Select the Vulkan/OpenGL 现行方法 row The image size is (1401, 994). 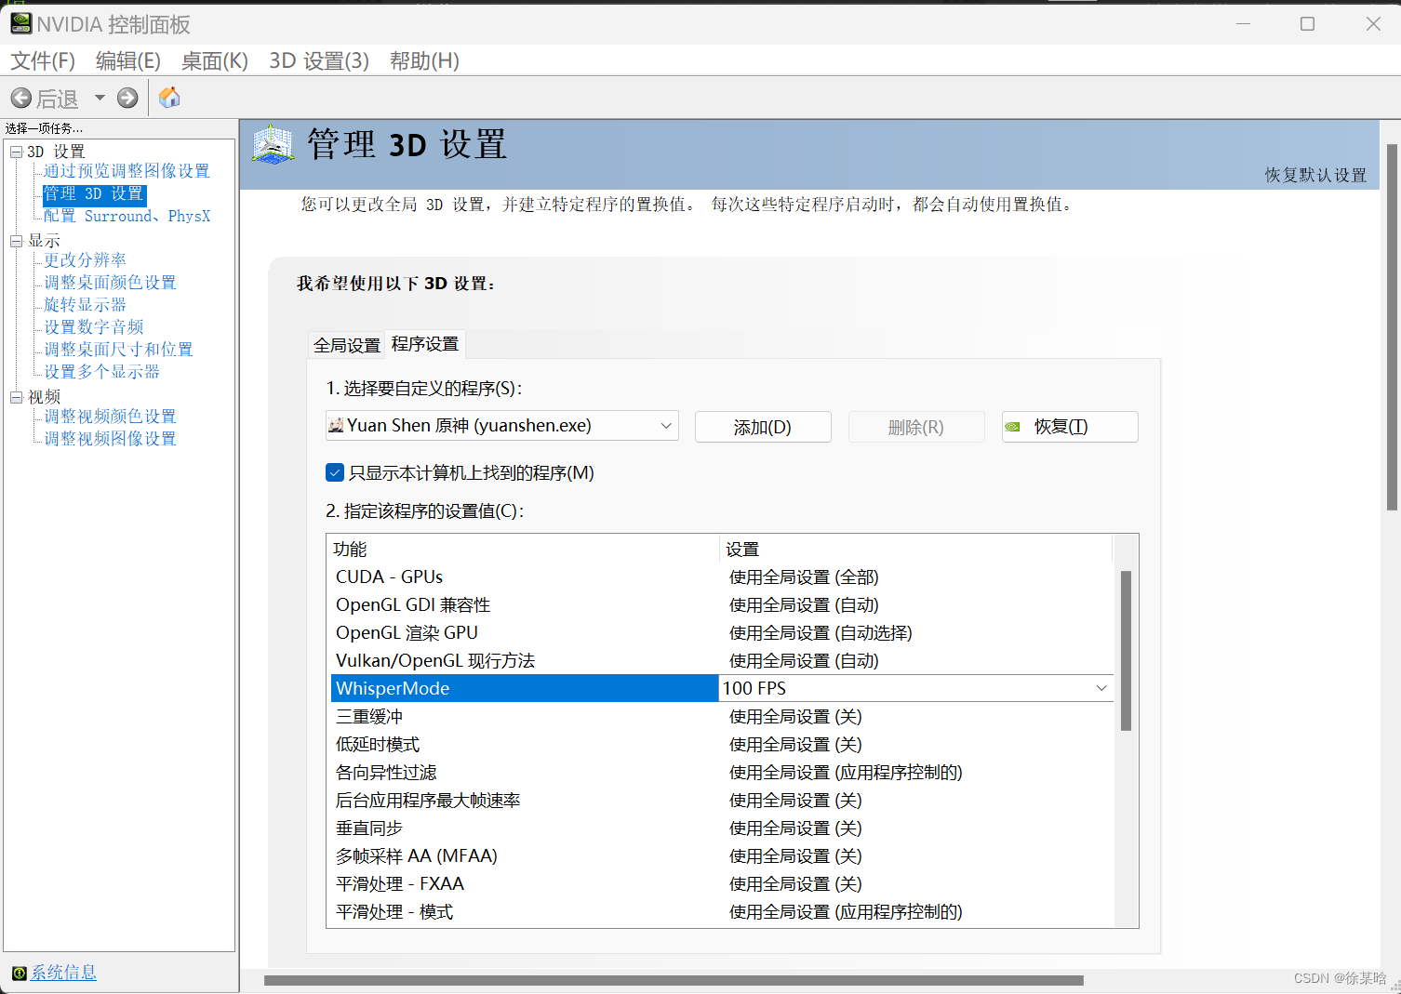pos(722,661)
